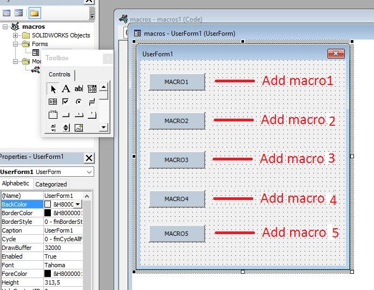Select the BorderStyle property row

(x=42, y=222)
